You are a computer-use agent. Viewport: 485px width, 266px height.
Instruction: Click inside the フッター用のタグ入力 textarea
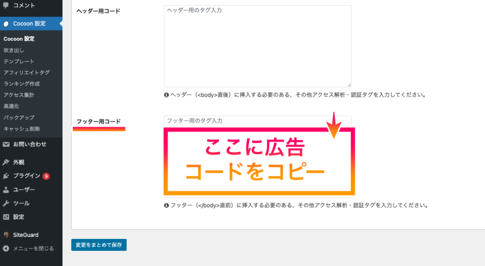(258, 156)
